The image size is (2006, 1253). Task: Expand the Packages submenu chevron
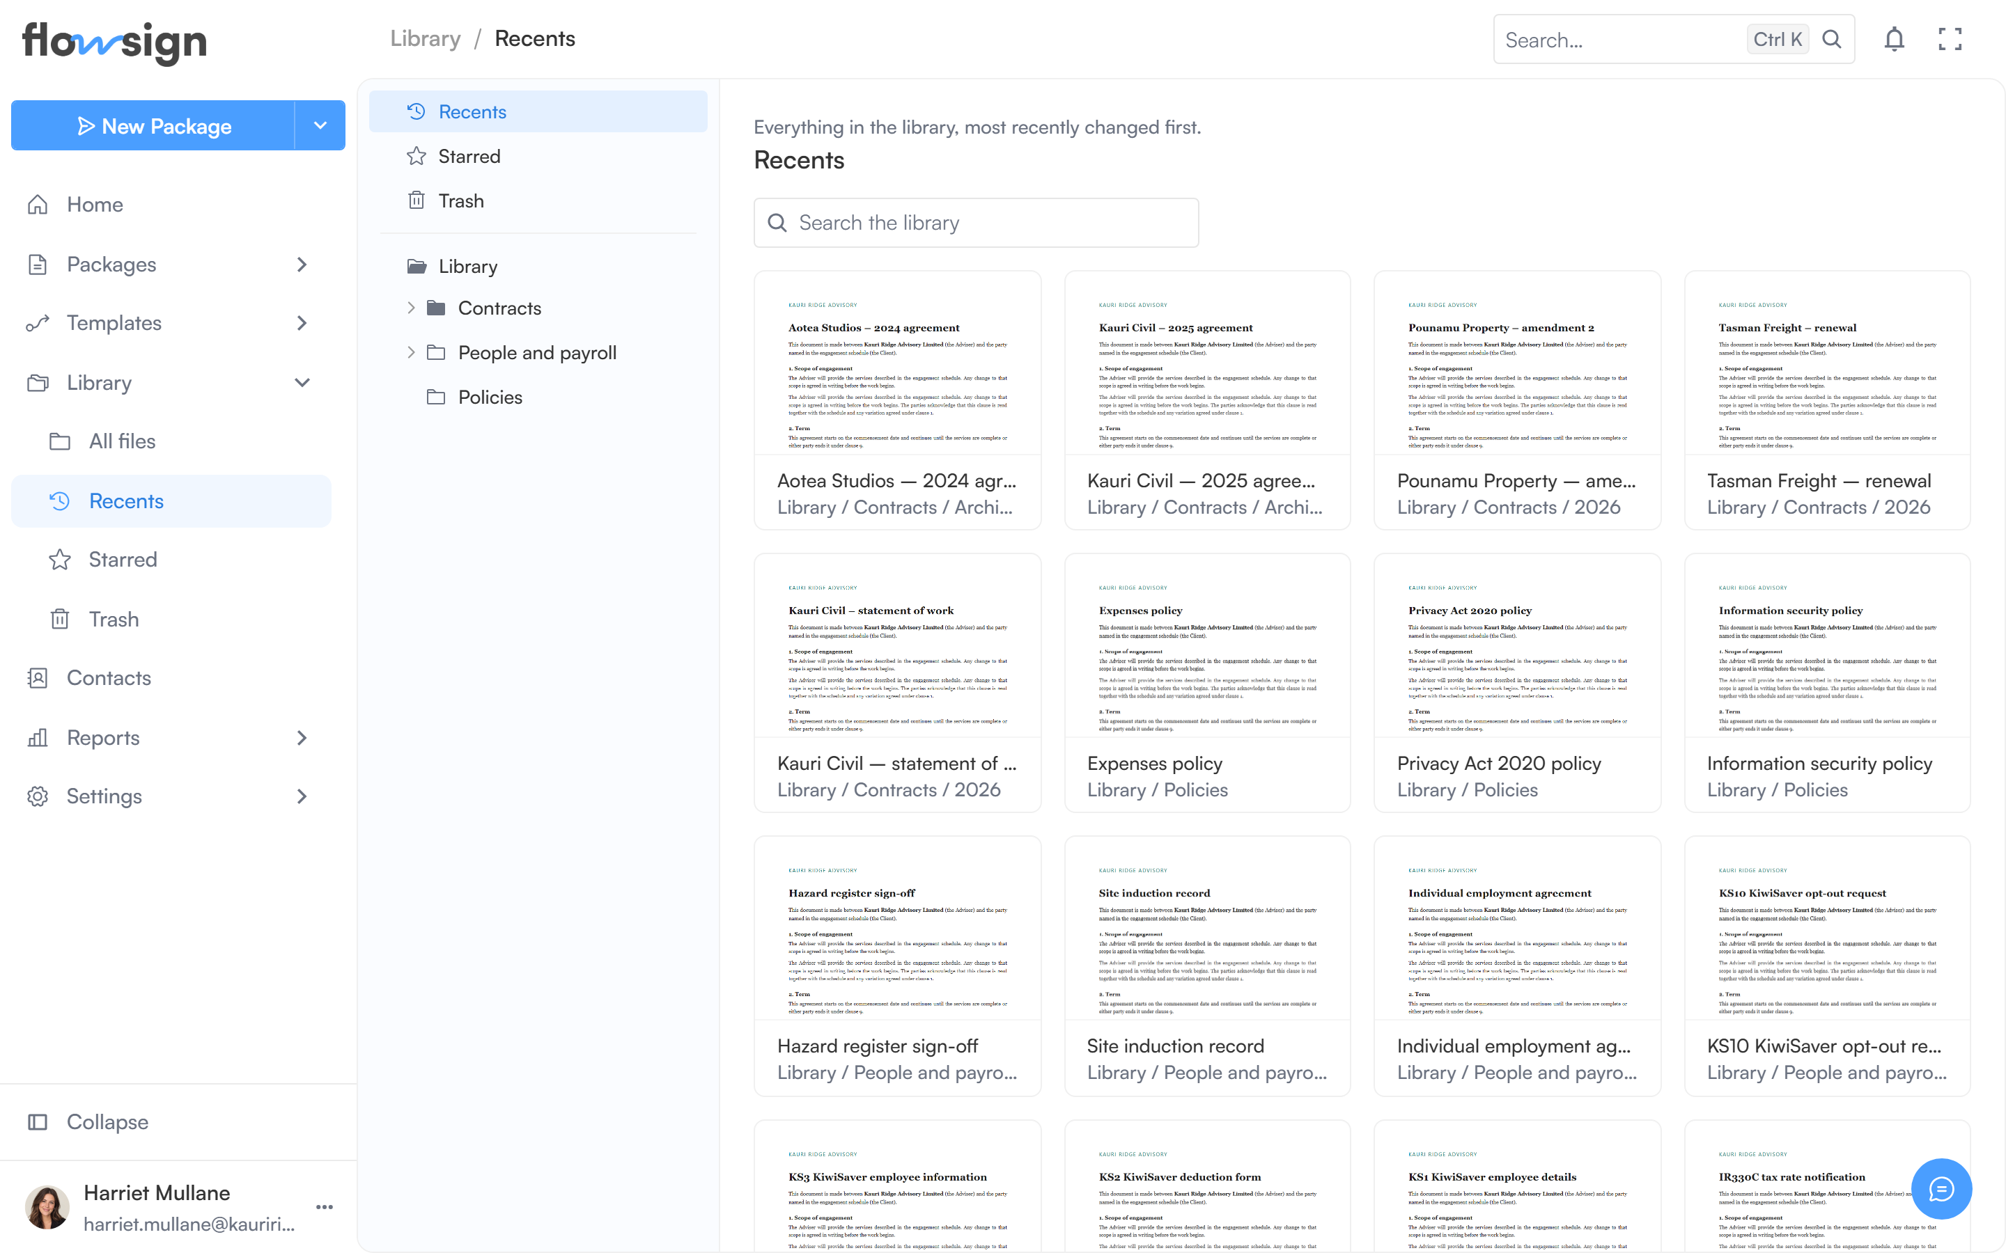click(302, 265)
